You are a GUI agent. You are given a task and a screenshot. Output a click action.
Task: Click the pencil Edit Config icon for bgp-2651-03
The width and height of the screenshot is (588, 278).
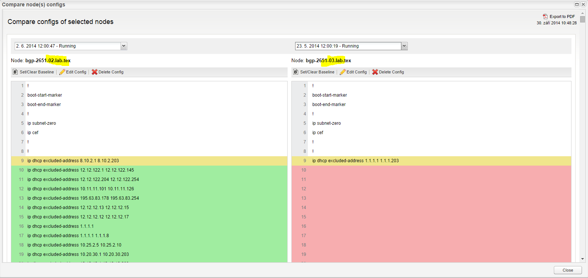pyautogui.click(x=343, y=72)
